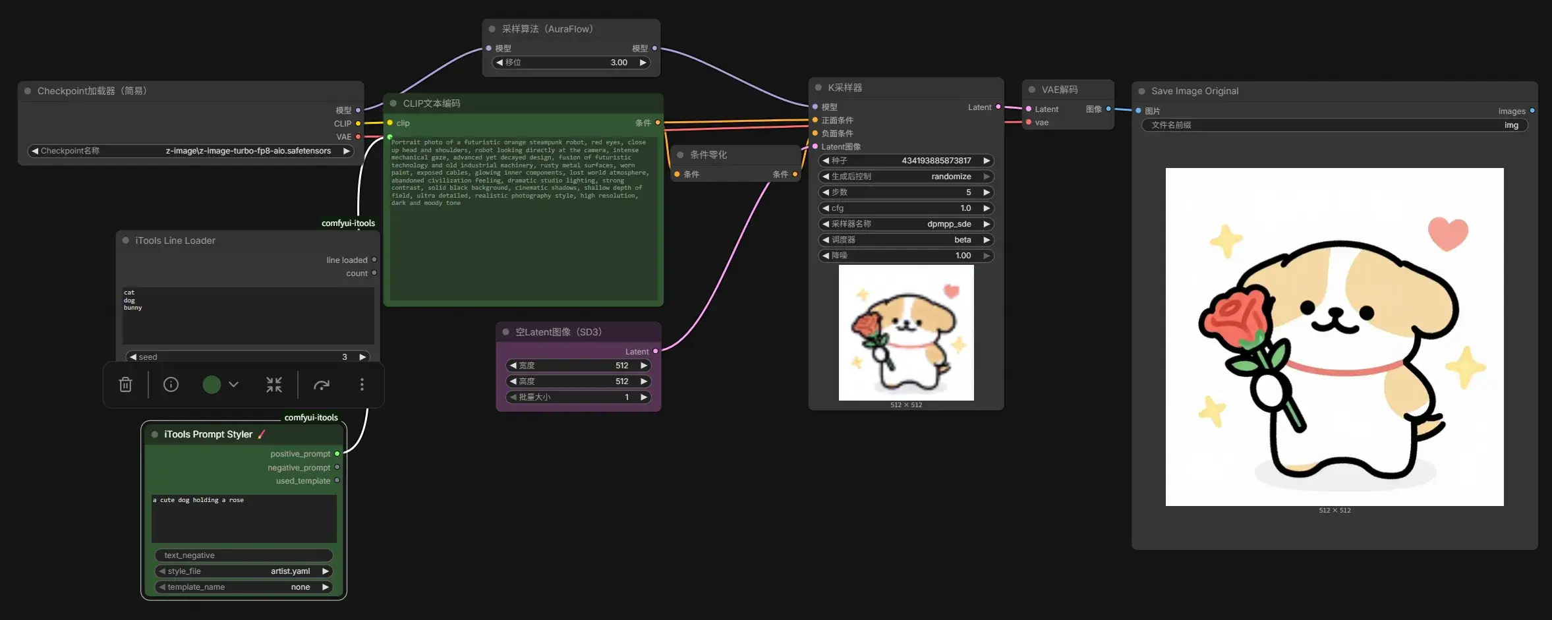Click VAE解码 图像 output socket
1552x620 pixels.
coord(1108,109)
